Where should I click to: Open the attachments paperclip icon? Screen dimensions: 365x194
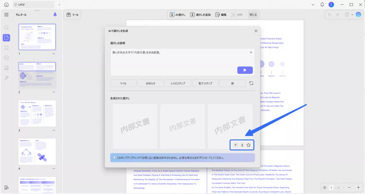6,78
